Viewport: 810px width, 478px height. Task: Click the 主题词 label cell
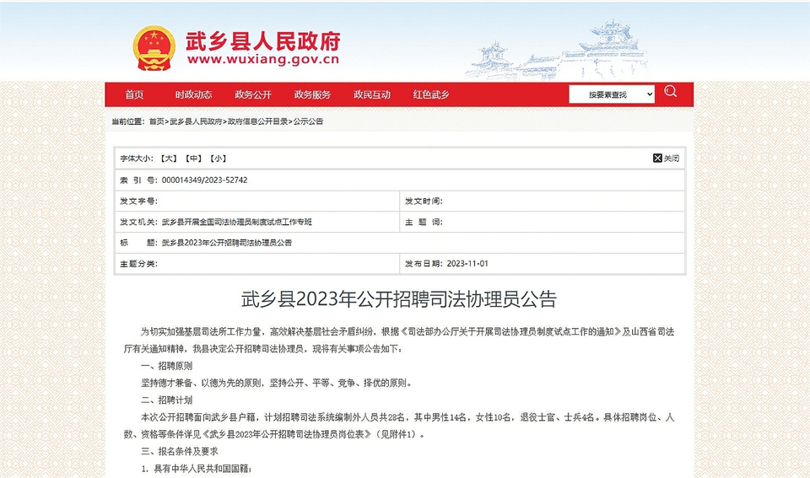click(x=424, y=222)
